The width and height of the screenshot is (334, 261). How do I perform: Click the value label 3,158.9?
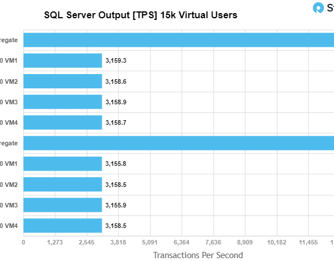pos(116,102)
